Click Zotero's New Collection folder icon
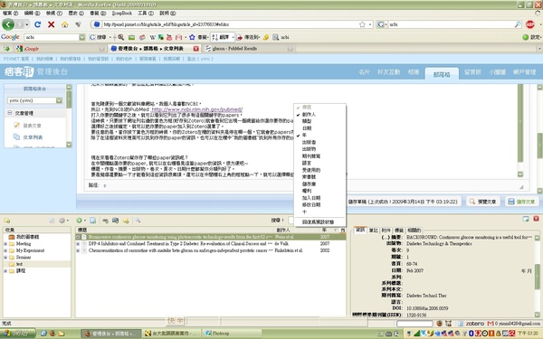Viewport: 543px width, 339px height. (x=7, y=221)
